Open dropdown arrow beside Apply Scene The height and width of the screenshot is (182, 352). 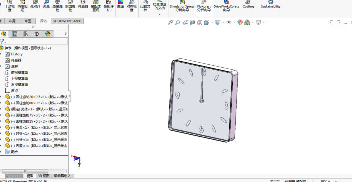[253, 22]
